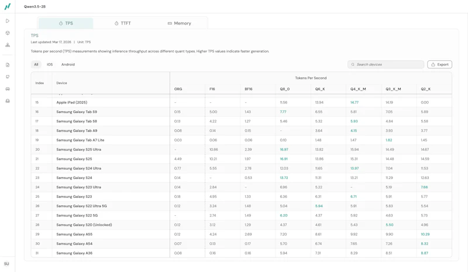
Task: Click the timer icon on TTFT tab
Action: pyautogui.click(x=116, y=23)
